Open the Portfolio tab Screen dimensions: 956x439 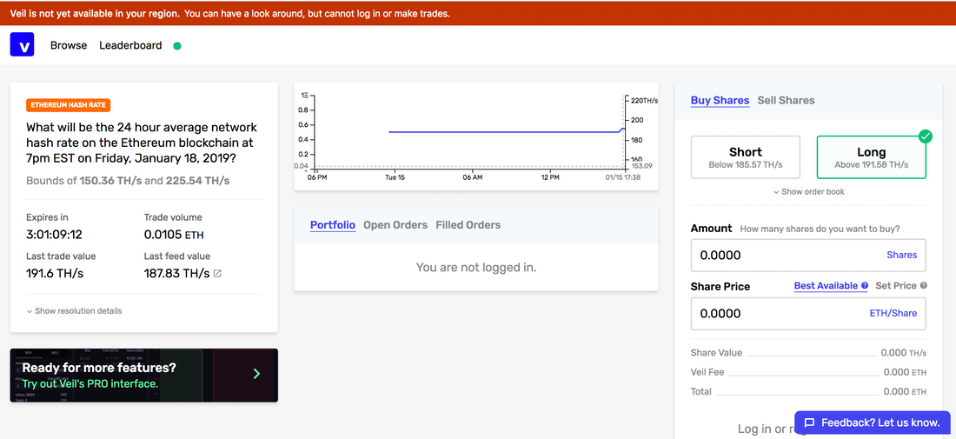click(333, 225)
